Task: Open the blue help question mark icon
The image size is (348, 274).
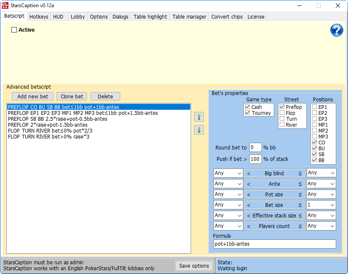Action: pos(337,30)
